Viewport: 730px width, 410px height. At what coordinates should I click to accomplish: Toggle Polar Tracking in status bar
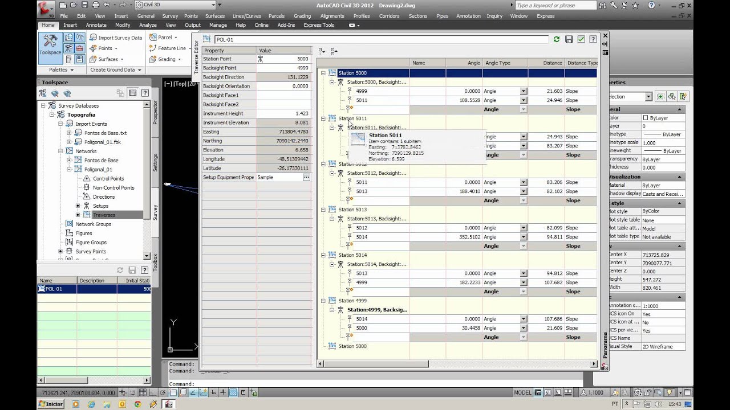163,392
